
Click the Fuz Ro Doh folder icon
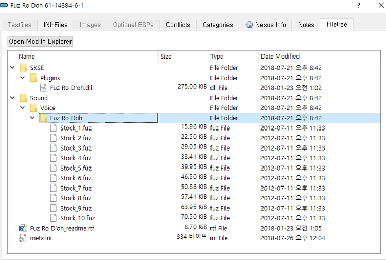43,118
